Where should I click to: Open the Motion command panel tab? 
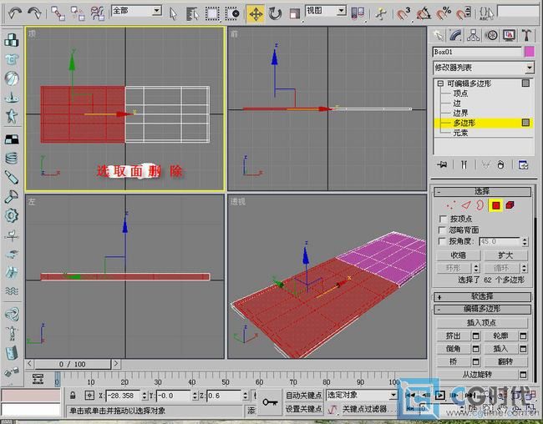coord(491,35)
